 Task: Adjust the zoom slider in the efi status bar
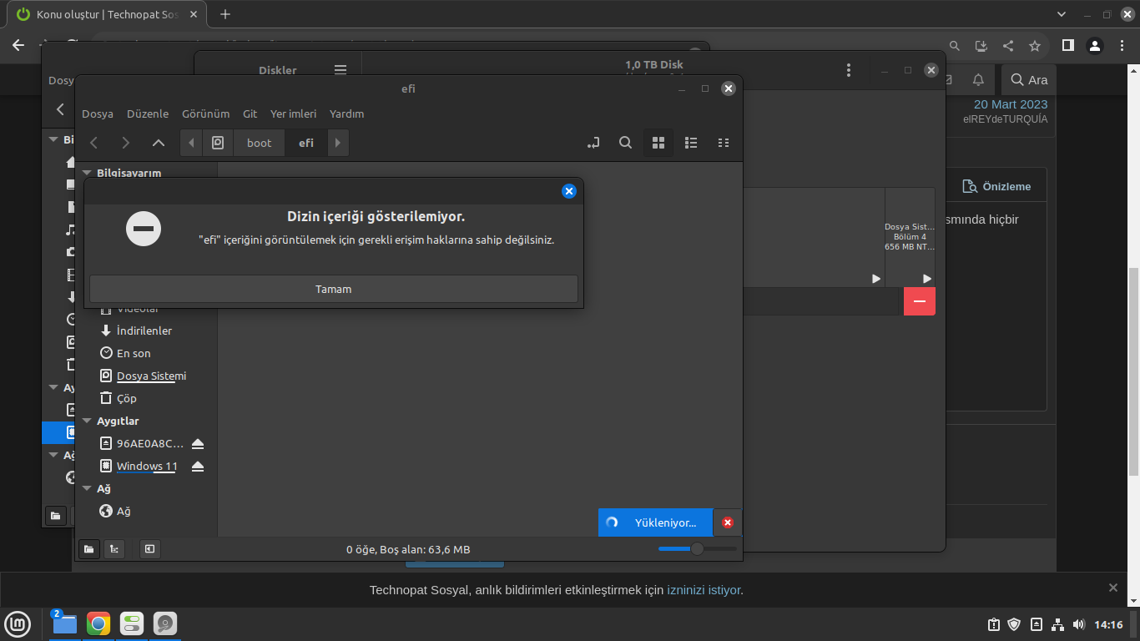698,548
